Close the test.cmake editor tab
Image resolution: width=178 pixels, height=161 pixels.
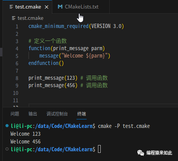(x=46, y=7)
